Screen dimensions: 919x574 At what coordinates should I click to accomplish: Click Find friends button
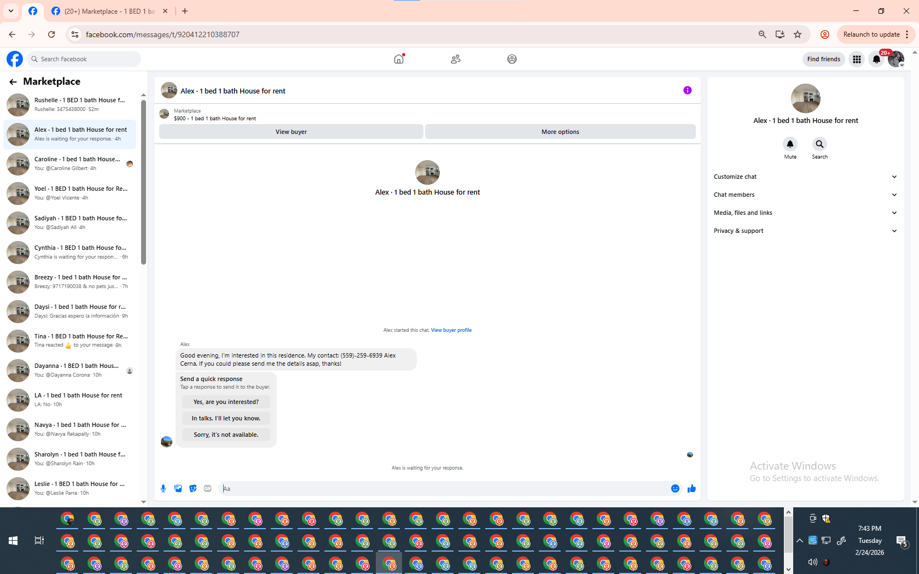tap(823, 59)
